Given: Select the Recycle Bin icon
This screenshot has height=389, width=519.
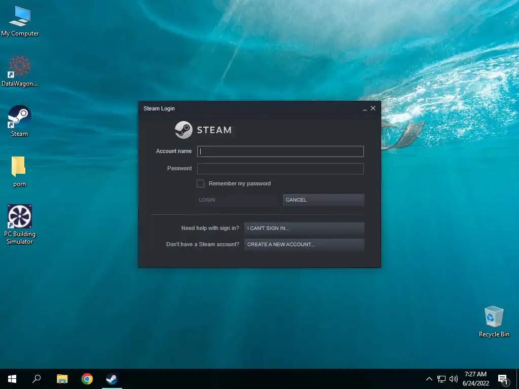Looking at the screenshot, I should [x=494, y=321].
